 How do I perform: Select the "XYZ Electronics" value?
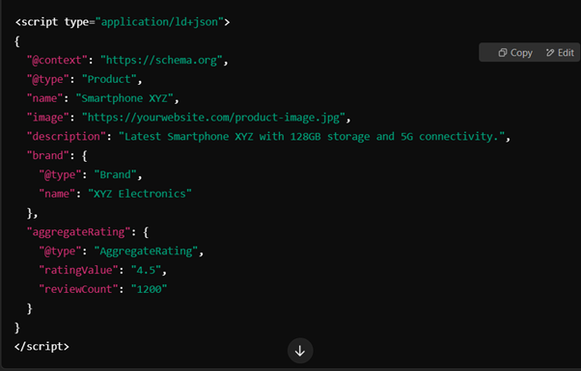pyautogui.click(x=140, y=194)
